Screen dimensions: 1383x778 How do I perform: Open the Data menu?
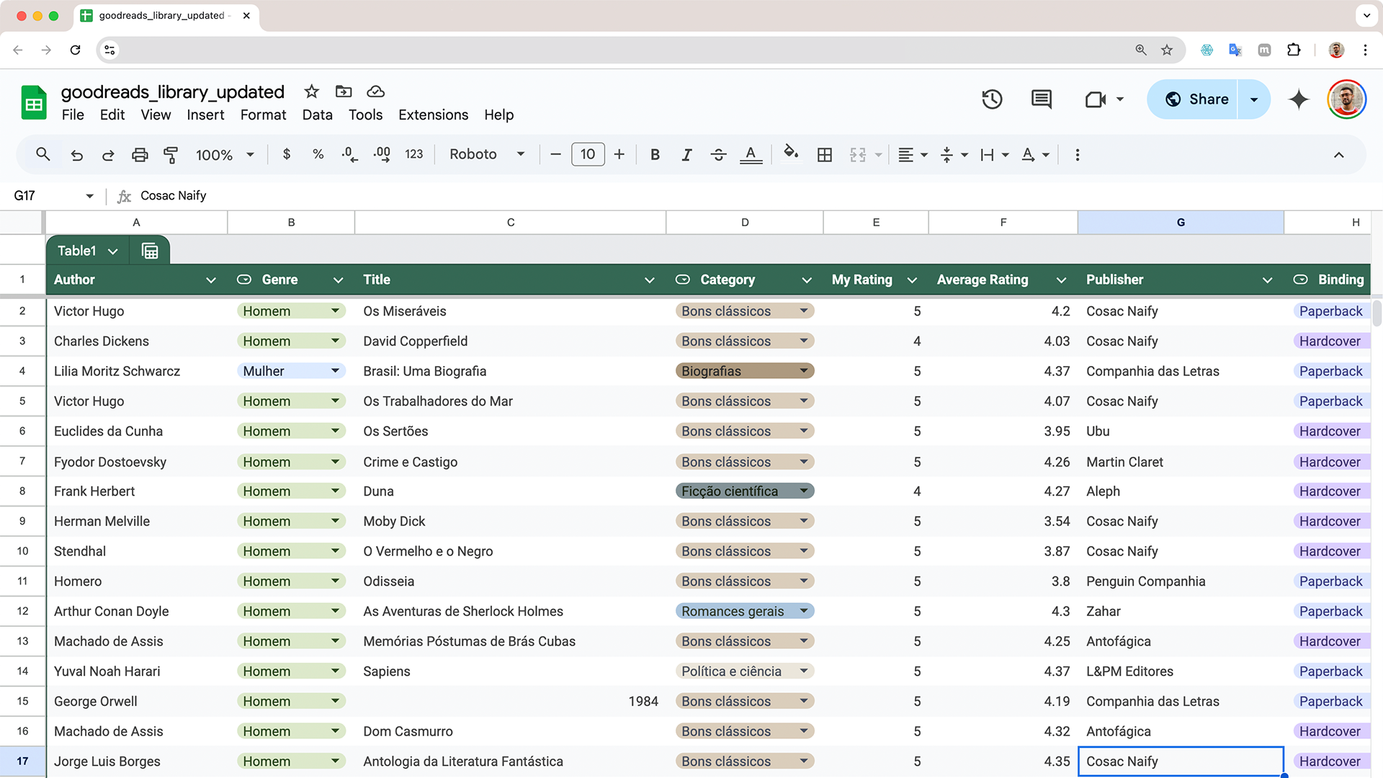(317, 115)
